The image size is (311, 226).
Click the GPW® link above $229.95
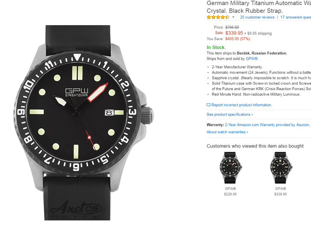point(231,188)
